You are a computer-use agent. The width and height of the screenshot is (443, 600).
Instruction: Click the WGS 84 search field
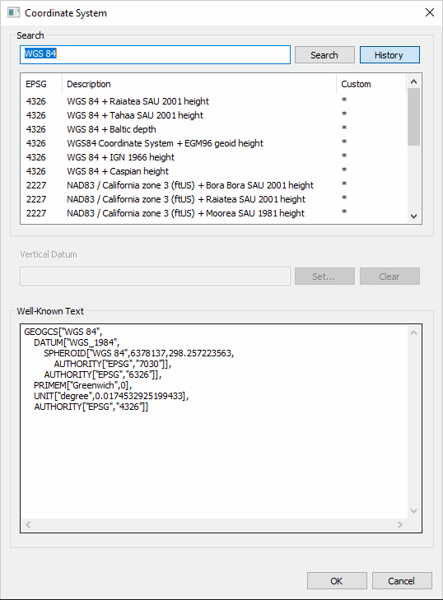(155, 54)
